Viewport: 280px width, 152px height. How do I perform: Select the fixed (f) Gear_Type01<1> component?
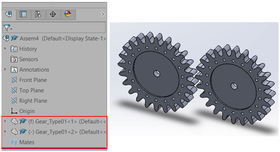coord(67,122)
